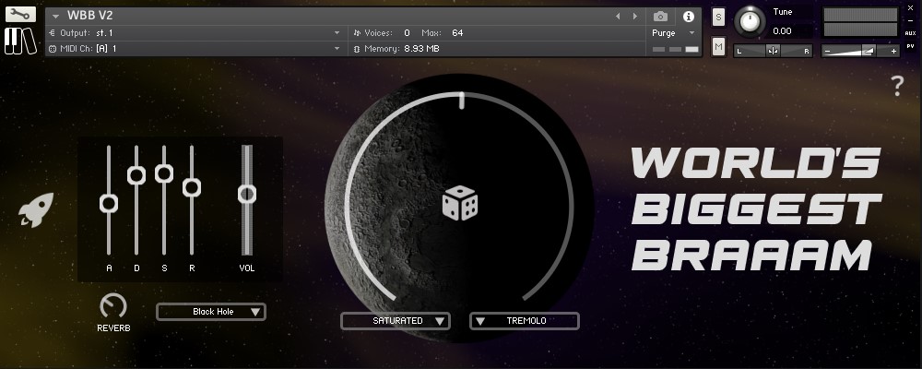This screenshot has width=922, height=369.
Task: Toggle the PV button
Action: point(910,46)
